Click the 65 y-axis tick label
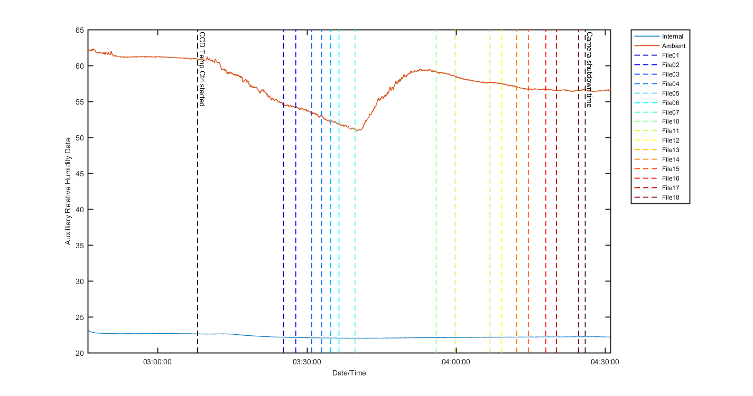Screen dimensions: 753x396 [80, 30]
